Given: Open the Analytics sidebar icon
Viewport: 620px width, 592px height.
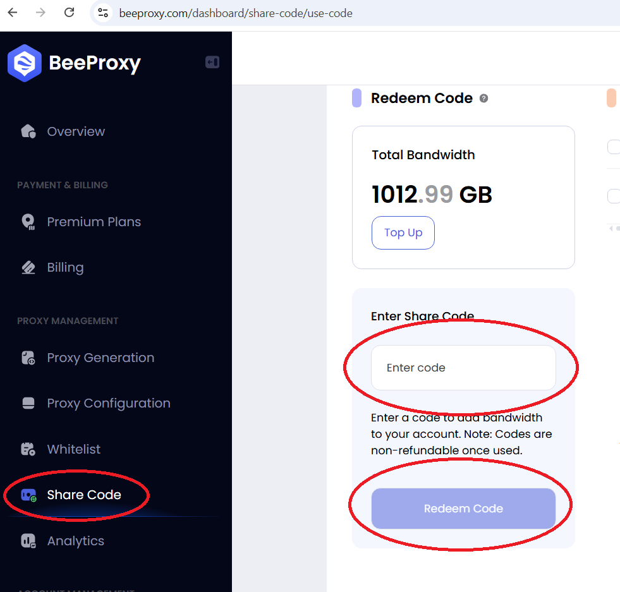Looking at the screenshot, I should (x=28, y=541).
